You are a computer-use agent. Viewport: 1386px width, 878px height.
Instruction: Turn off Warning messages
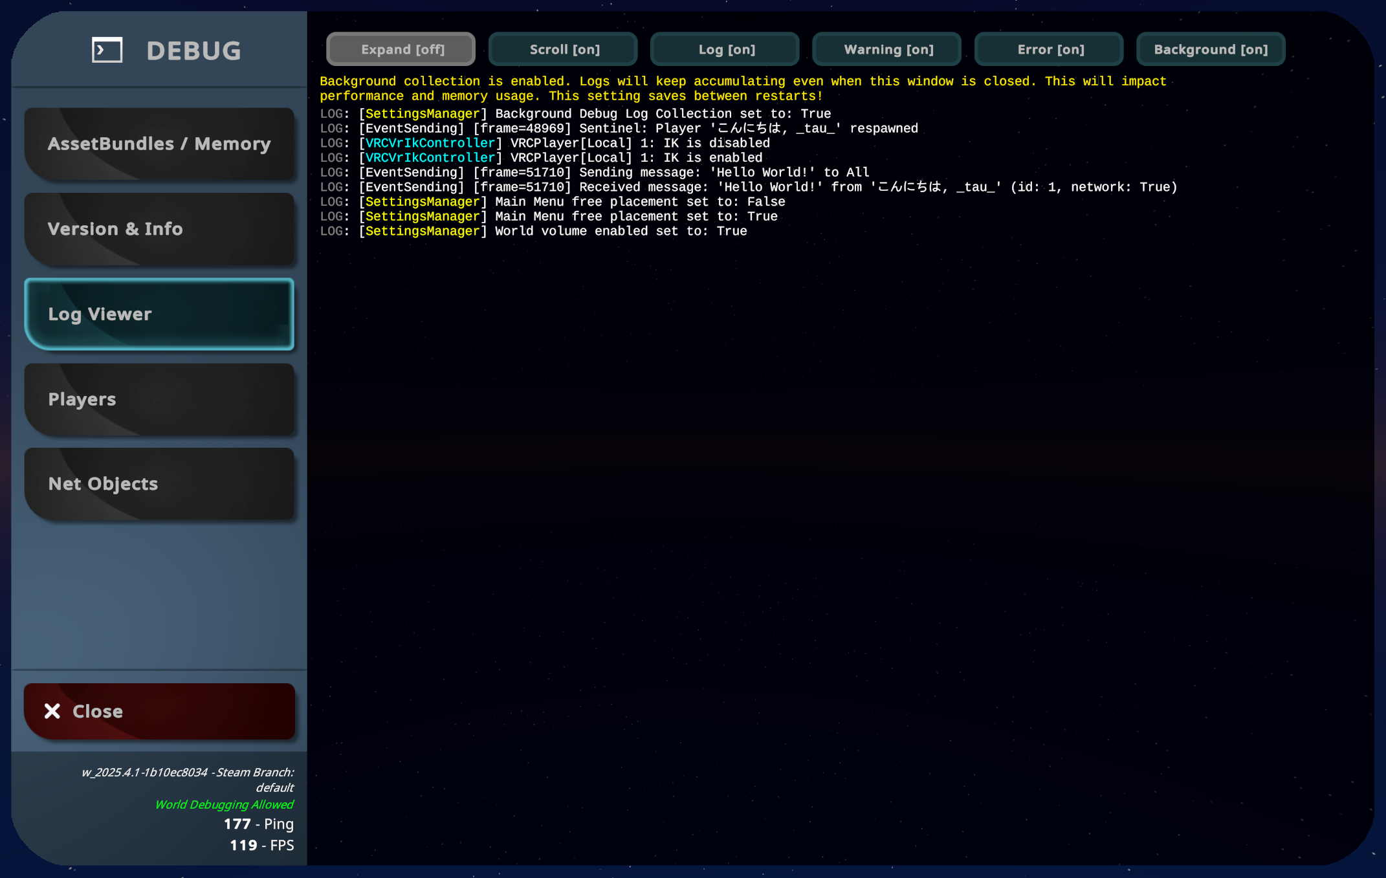coord(886,49)
